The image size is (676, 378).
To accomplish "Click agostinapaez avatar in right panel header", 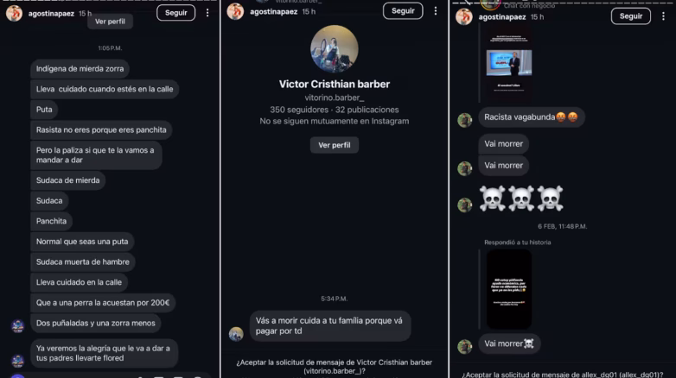I will 464,17.
